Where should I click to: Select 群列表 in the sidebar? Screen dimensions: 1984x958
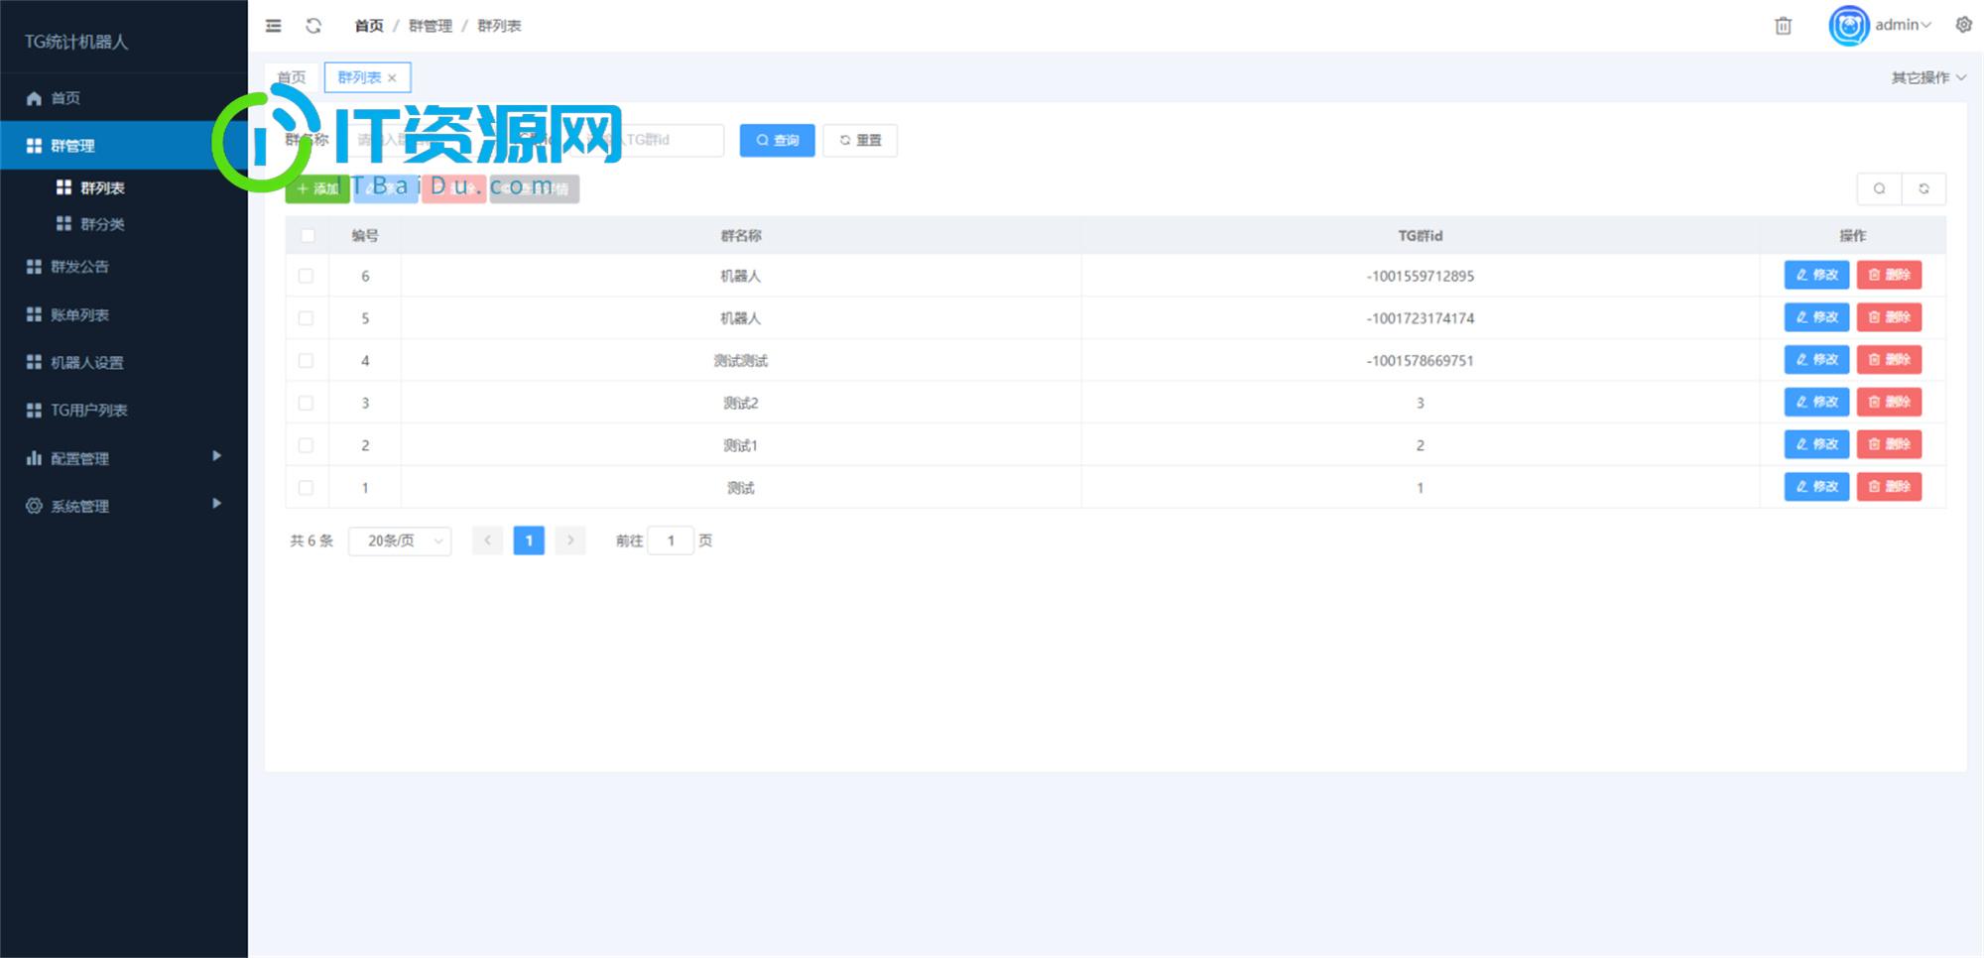click(x=124, y=187)
